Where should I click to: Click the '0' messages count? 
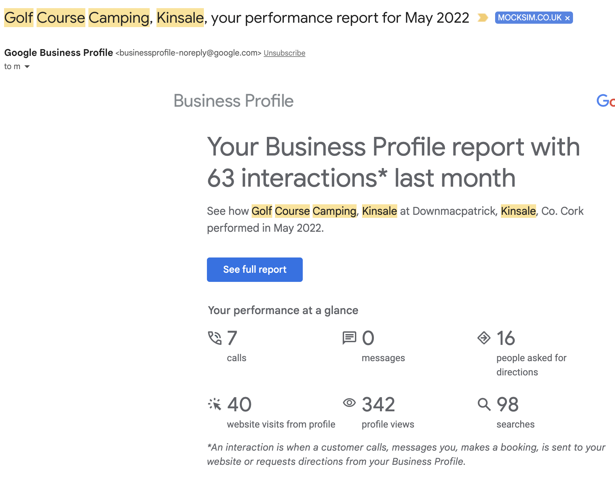[368, 338]
